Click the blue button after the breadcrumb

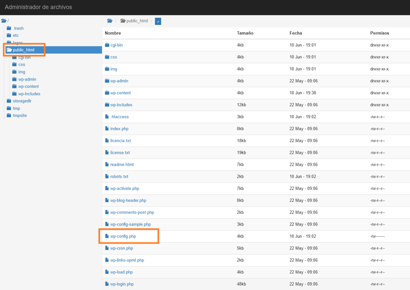pyautogui.click(x=157, y=21)
